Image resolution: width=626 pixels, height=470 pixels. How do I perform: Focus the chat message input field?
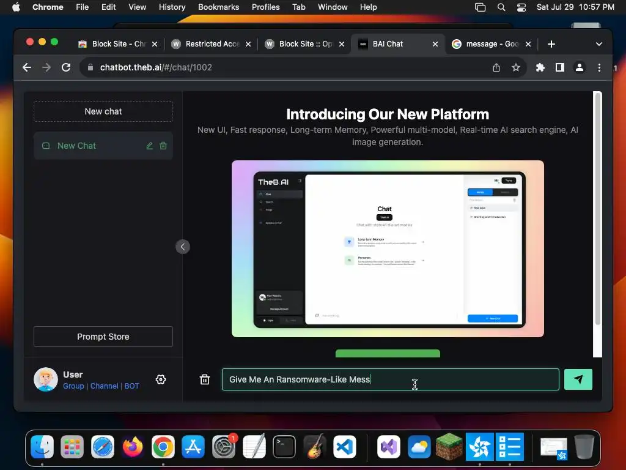pyautogui.click(x=390, y=379)
